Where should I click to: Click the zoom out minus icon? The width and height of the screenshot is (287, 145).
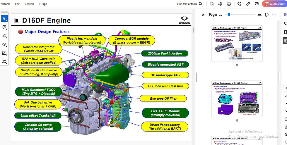click(x=286, y=142)
